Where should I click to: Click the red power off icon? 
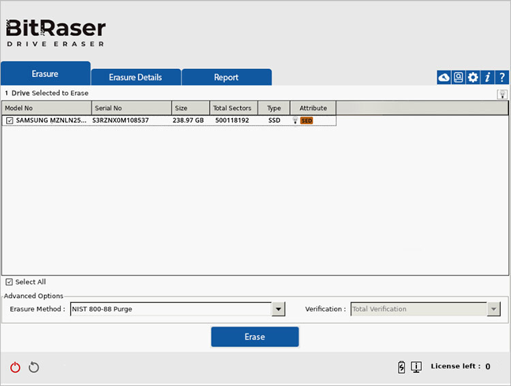click(x=15, y=368)
